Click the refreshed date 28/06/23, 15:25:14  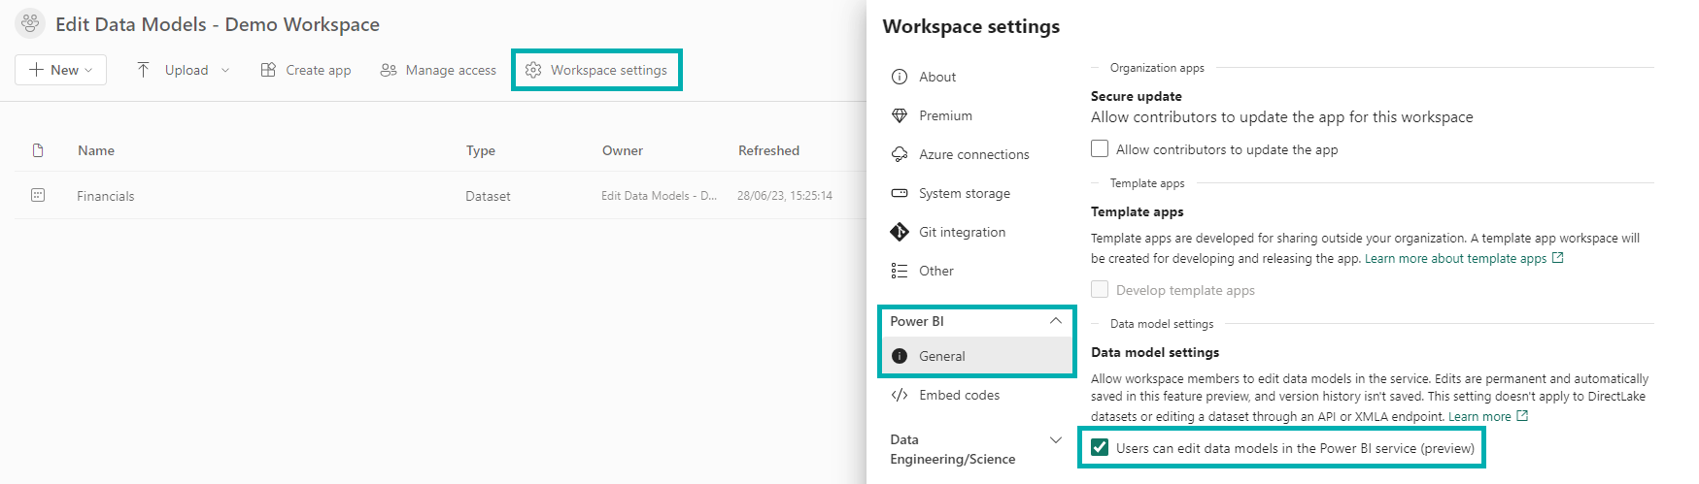point(785,196)
